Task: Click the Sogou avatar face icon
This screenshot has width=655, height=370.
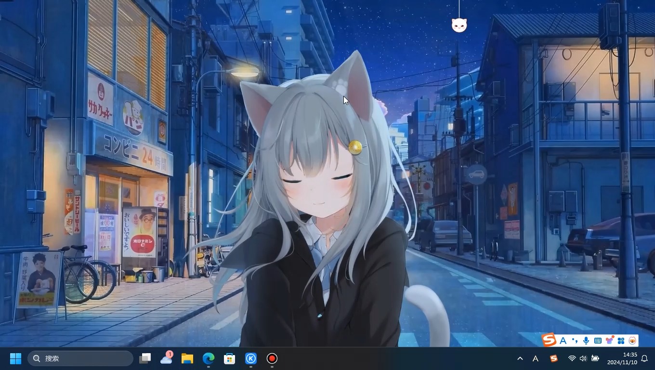Action: point(632,341)
